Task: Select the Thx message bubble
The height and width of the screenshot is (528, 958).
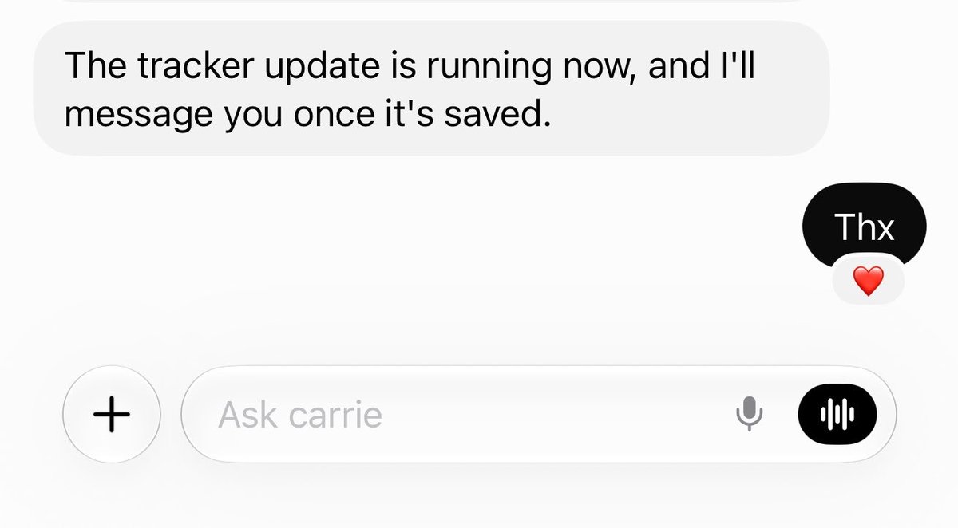Action: click(x=864, y=227)
